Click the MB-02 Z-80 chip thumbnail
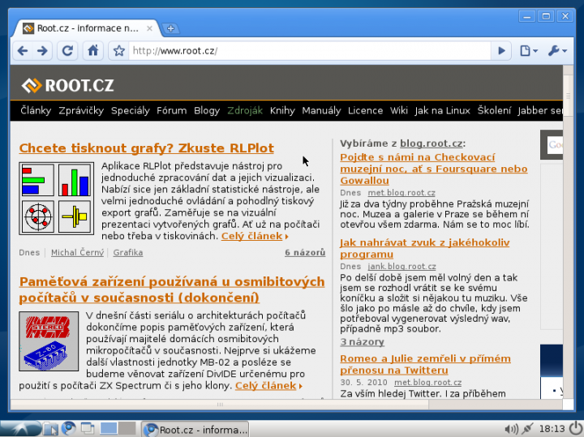Image resolution: width=584 pixels, height=437 pixels. coord(49,341)
